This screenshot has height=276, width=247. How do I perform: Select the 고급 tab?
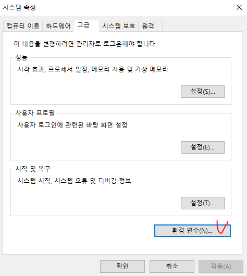tap(87, 26)
